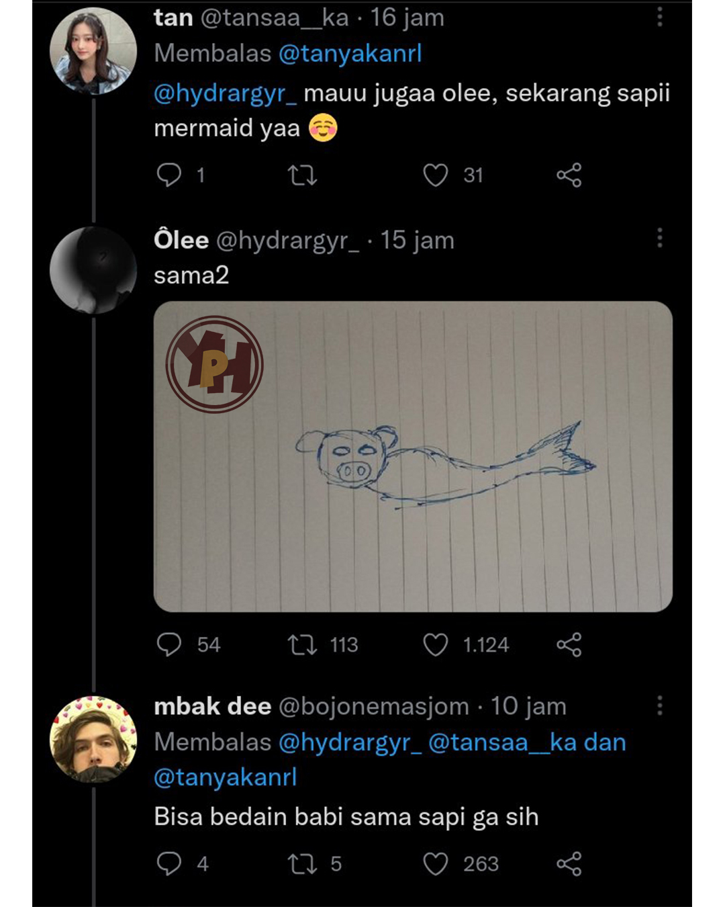
Task: Open more options on Ôlee's tweet
Action: [660, 238]
